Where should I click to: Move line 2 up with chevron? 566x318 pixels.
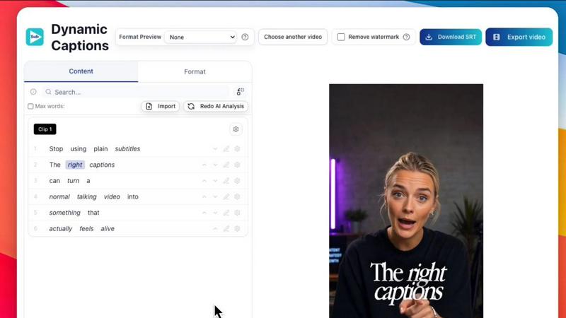point(204,165)
